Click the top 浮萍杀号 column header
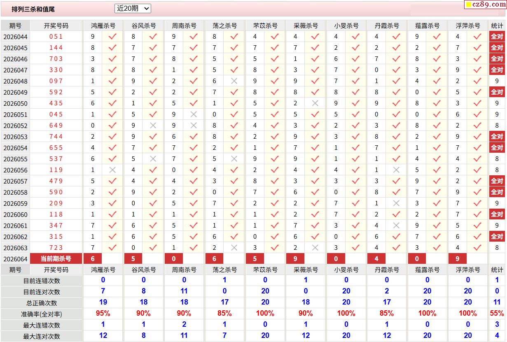The width and height of the screenshot is (507, 342). pos(468,26)
